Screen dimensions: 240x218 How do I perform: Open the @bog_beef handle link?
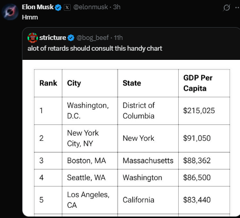[x=92, y=38]
